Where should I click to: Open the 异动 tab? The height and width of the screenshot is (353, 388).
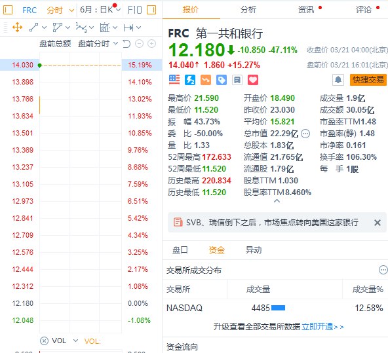254,250
